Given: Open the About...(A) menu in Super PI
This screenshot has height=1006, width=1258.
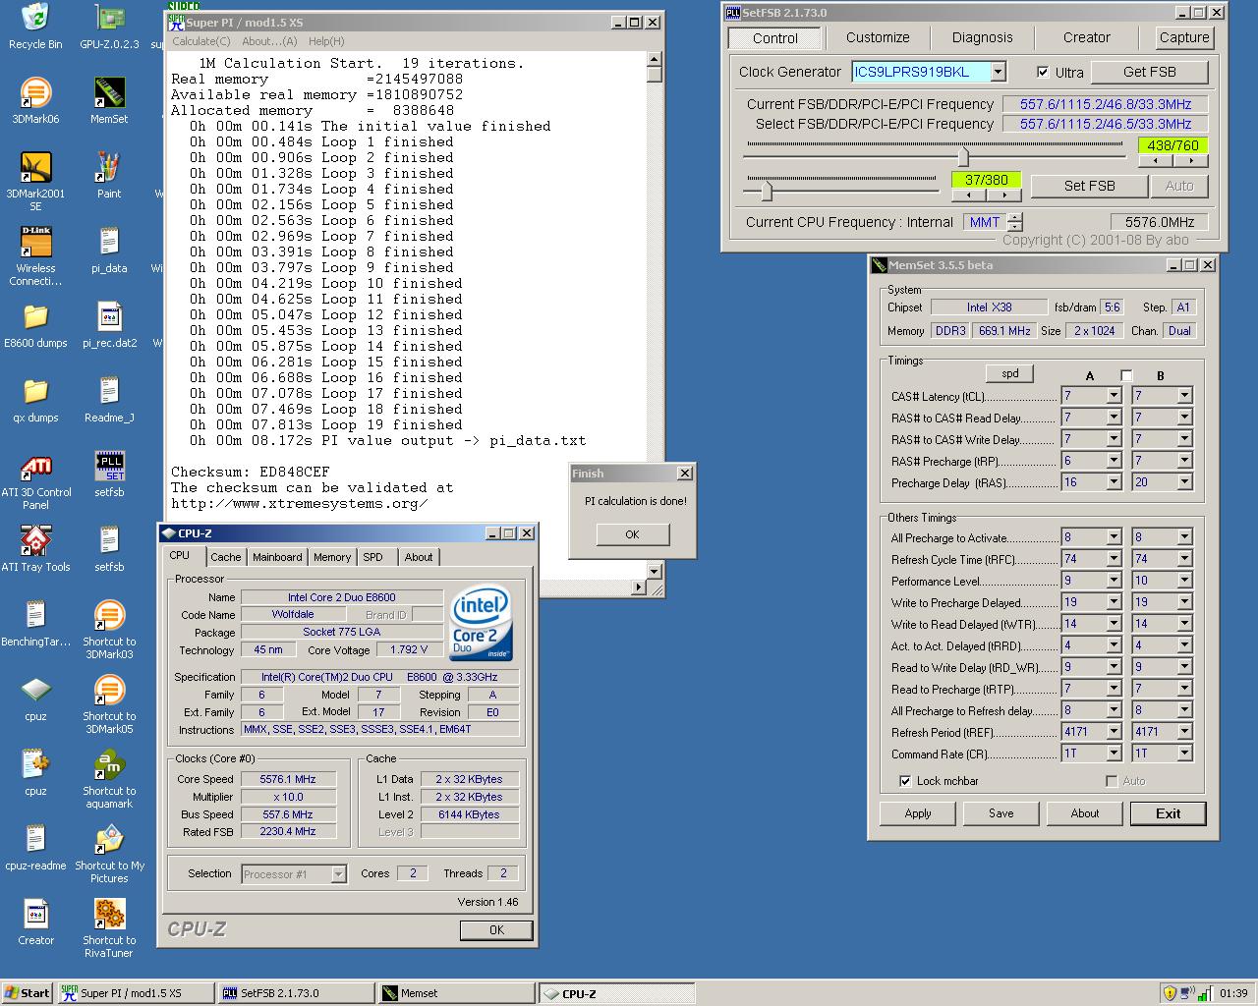Looking at the screenshot, I should click(269, 41).
